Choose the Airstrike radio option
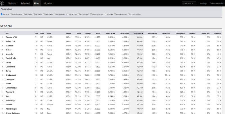This screenshot has height=114, width=225. pyautogui.click(x=105, y=14)
